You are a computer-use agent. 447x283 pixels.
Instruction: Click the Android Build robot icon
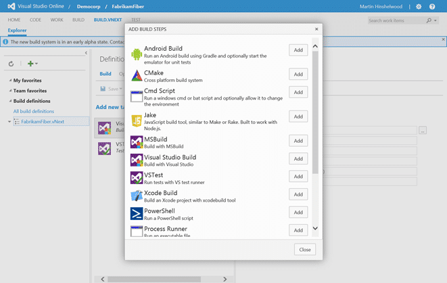137,54
